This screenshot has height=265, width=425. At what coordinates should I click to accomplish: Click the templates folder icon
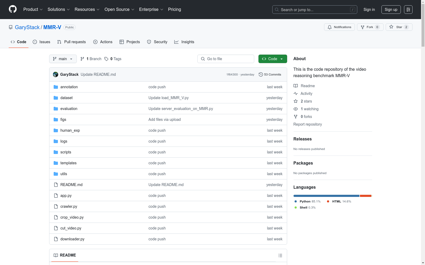pos(56,163)
